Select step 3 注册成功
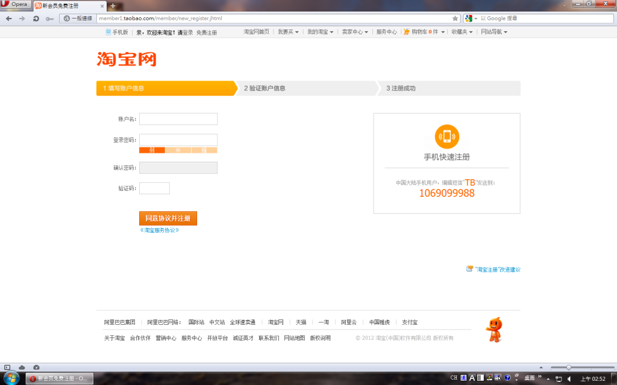 449,88
